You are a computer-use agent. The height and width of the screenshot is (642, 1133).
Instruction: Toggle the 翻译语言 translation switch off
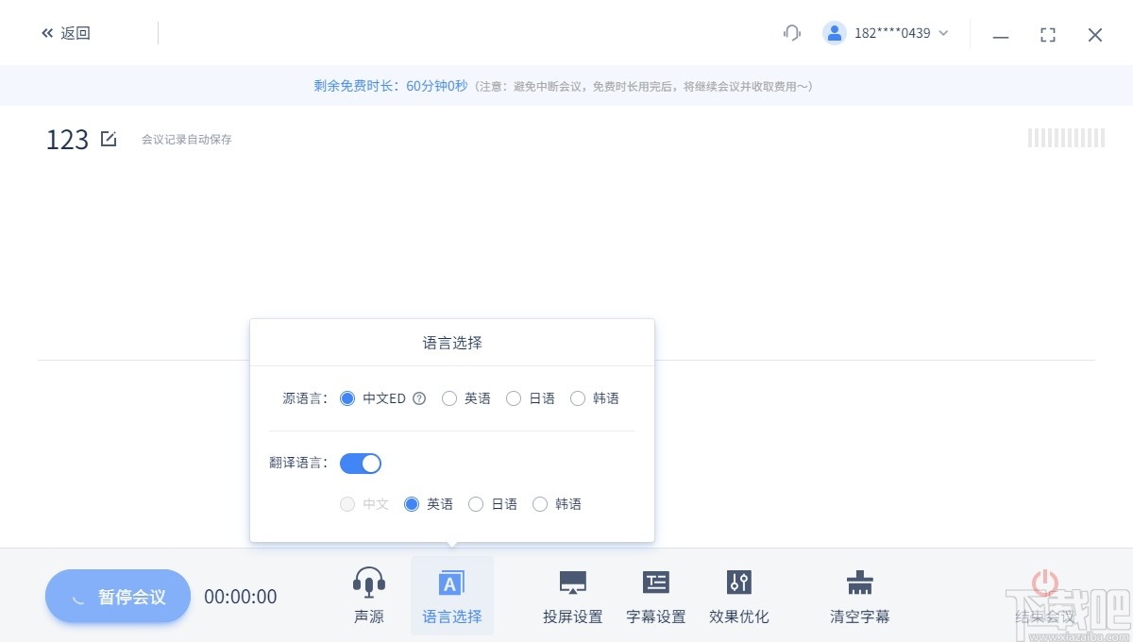360,463
